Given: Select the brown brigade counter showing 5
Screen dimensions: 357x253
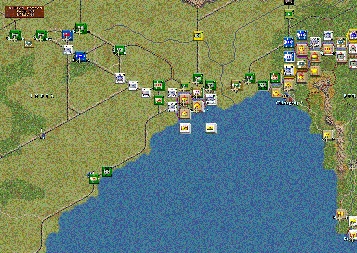Looking at the screenshot, I should pos(197,92).
